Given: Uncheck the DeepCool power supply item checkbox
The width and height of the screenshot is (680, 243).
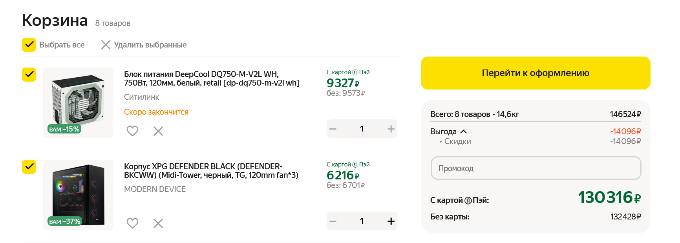Looking at the screenshot, I should click(29, 75).
